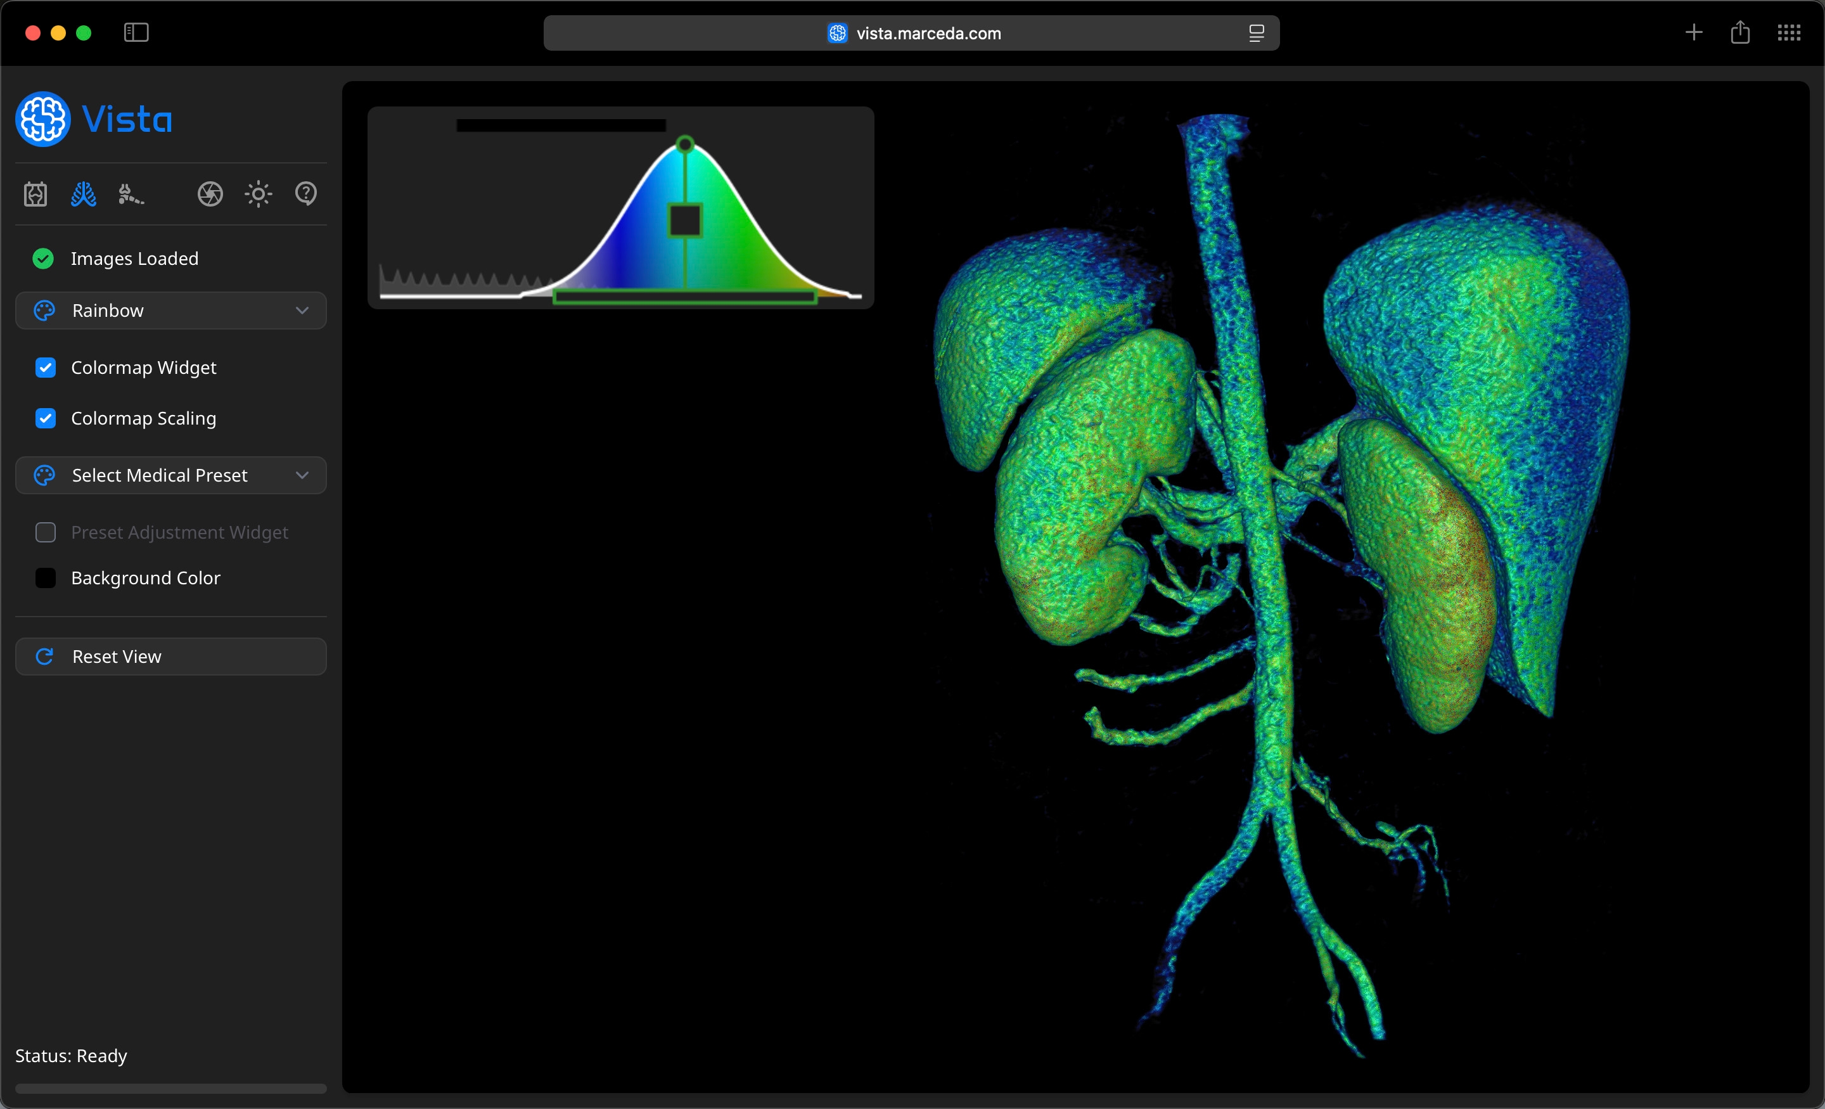
Task: Select the blue ribcage rendering icon
Action: tap(83, 194)
